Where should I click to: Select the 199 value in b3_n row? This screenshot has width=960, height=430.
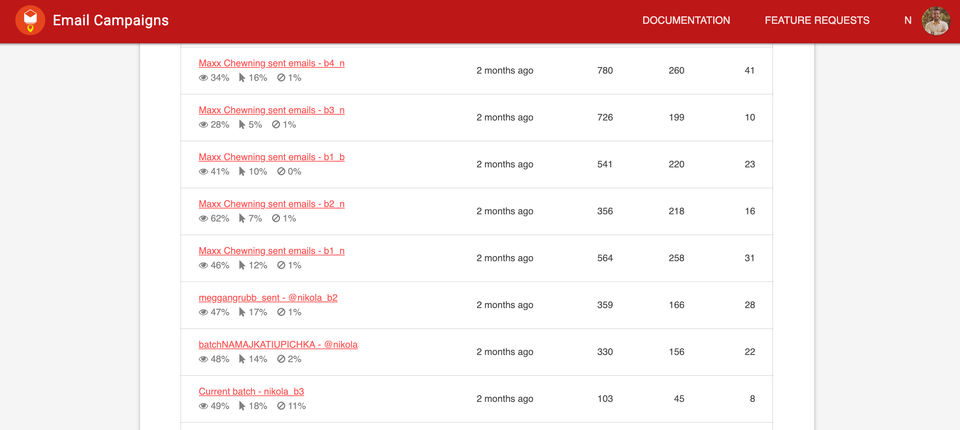tap(676, 118)
